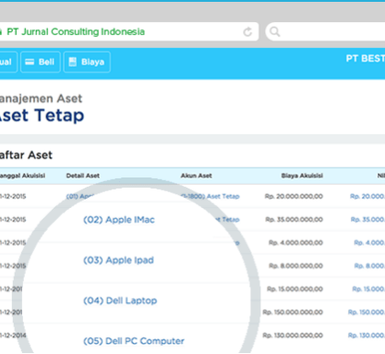385x354 pixels.
Task: Select the Rp. 8.000.000,00 acquisition cost cell
Action: click(x=295, y=265)
